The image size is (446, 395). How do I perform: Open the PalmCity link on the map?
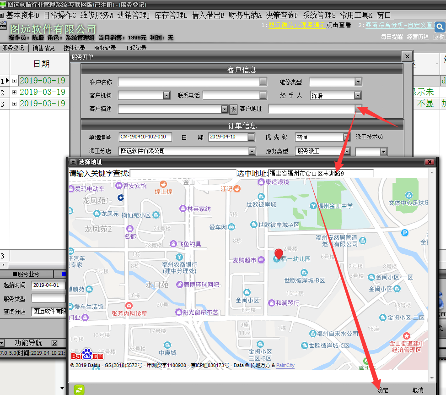click(285, 365)
